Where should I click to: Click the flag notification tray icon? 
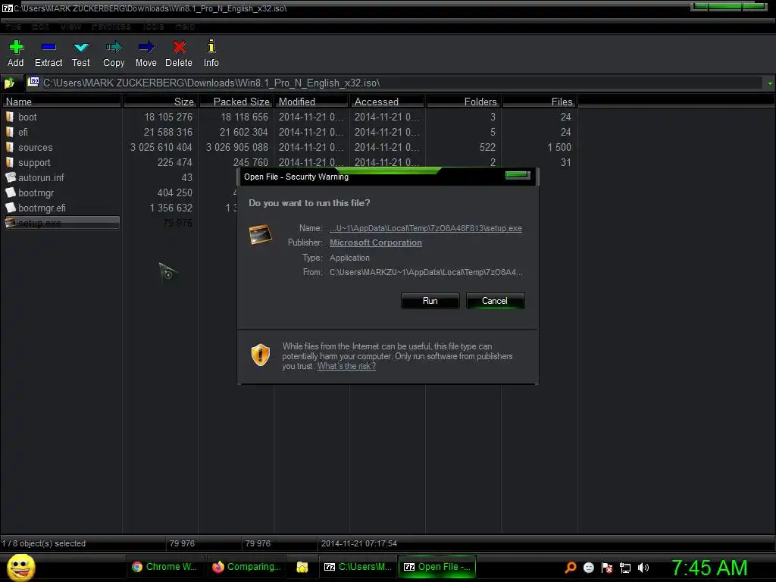click(x=607, y=568)
